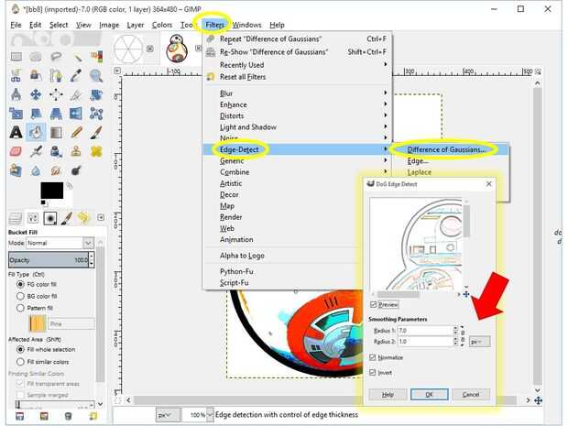Select the Flip tool

(x=76, y=114)
